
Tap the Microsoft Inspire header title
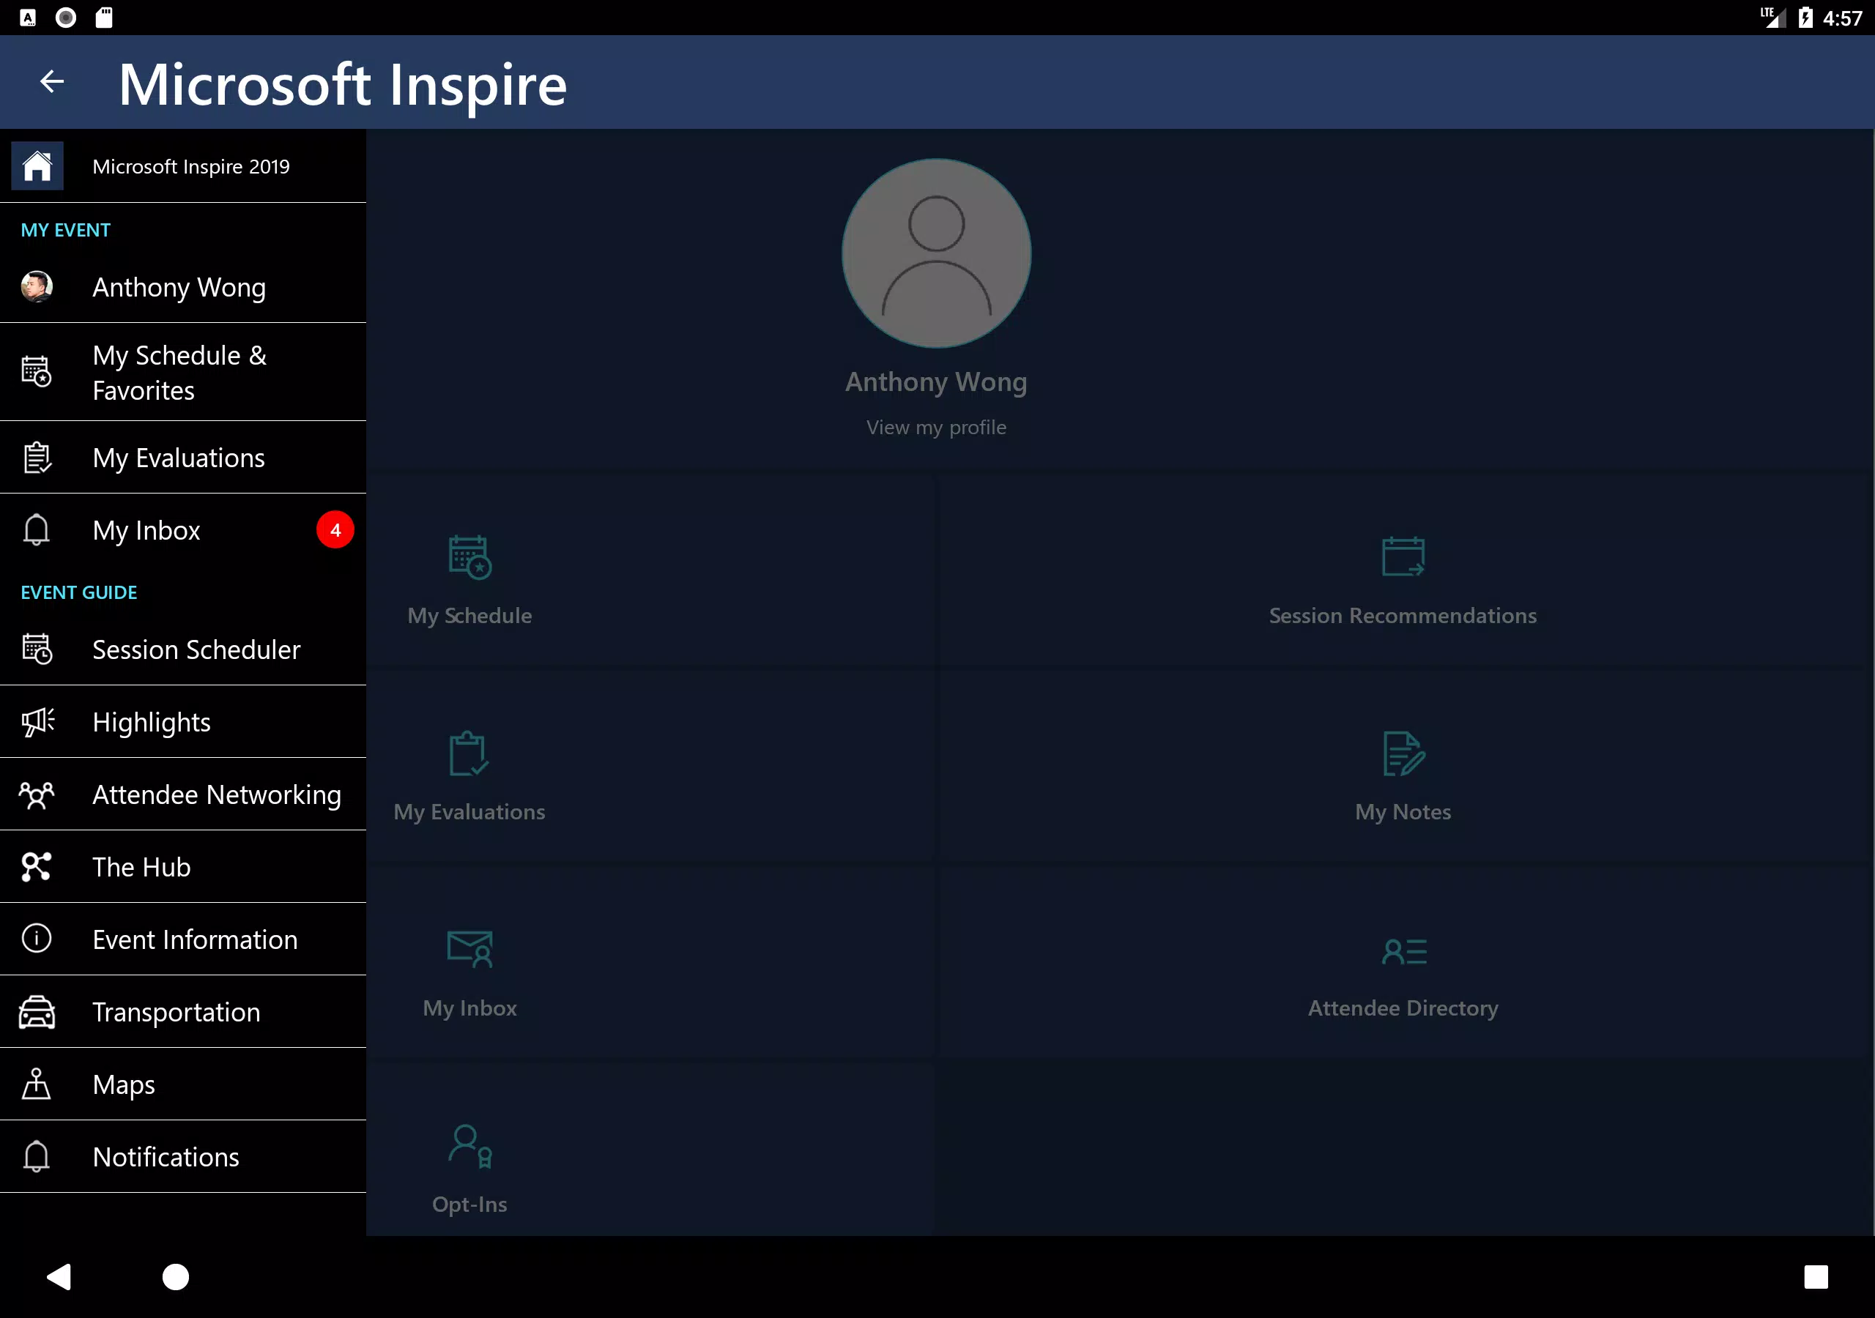click(343, 85)
